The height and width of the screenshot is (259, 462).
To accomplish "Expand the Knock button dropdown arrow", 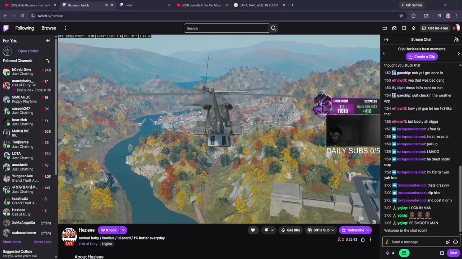I will tap(123, 230).
